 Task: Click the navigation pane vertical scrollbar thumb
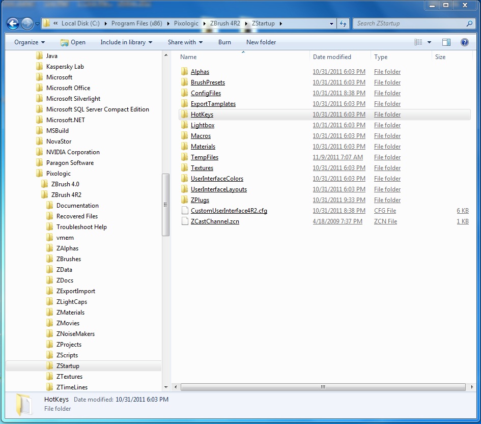165,205
